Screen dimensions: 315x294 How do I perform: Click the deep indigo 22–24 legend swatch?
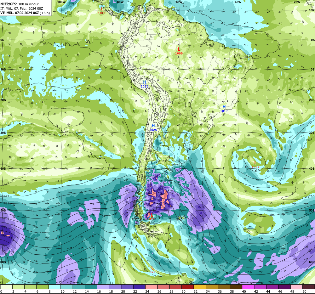139,287
